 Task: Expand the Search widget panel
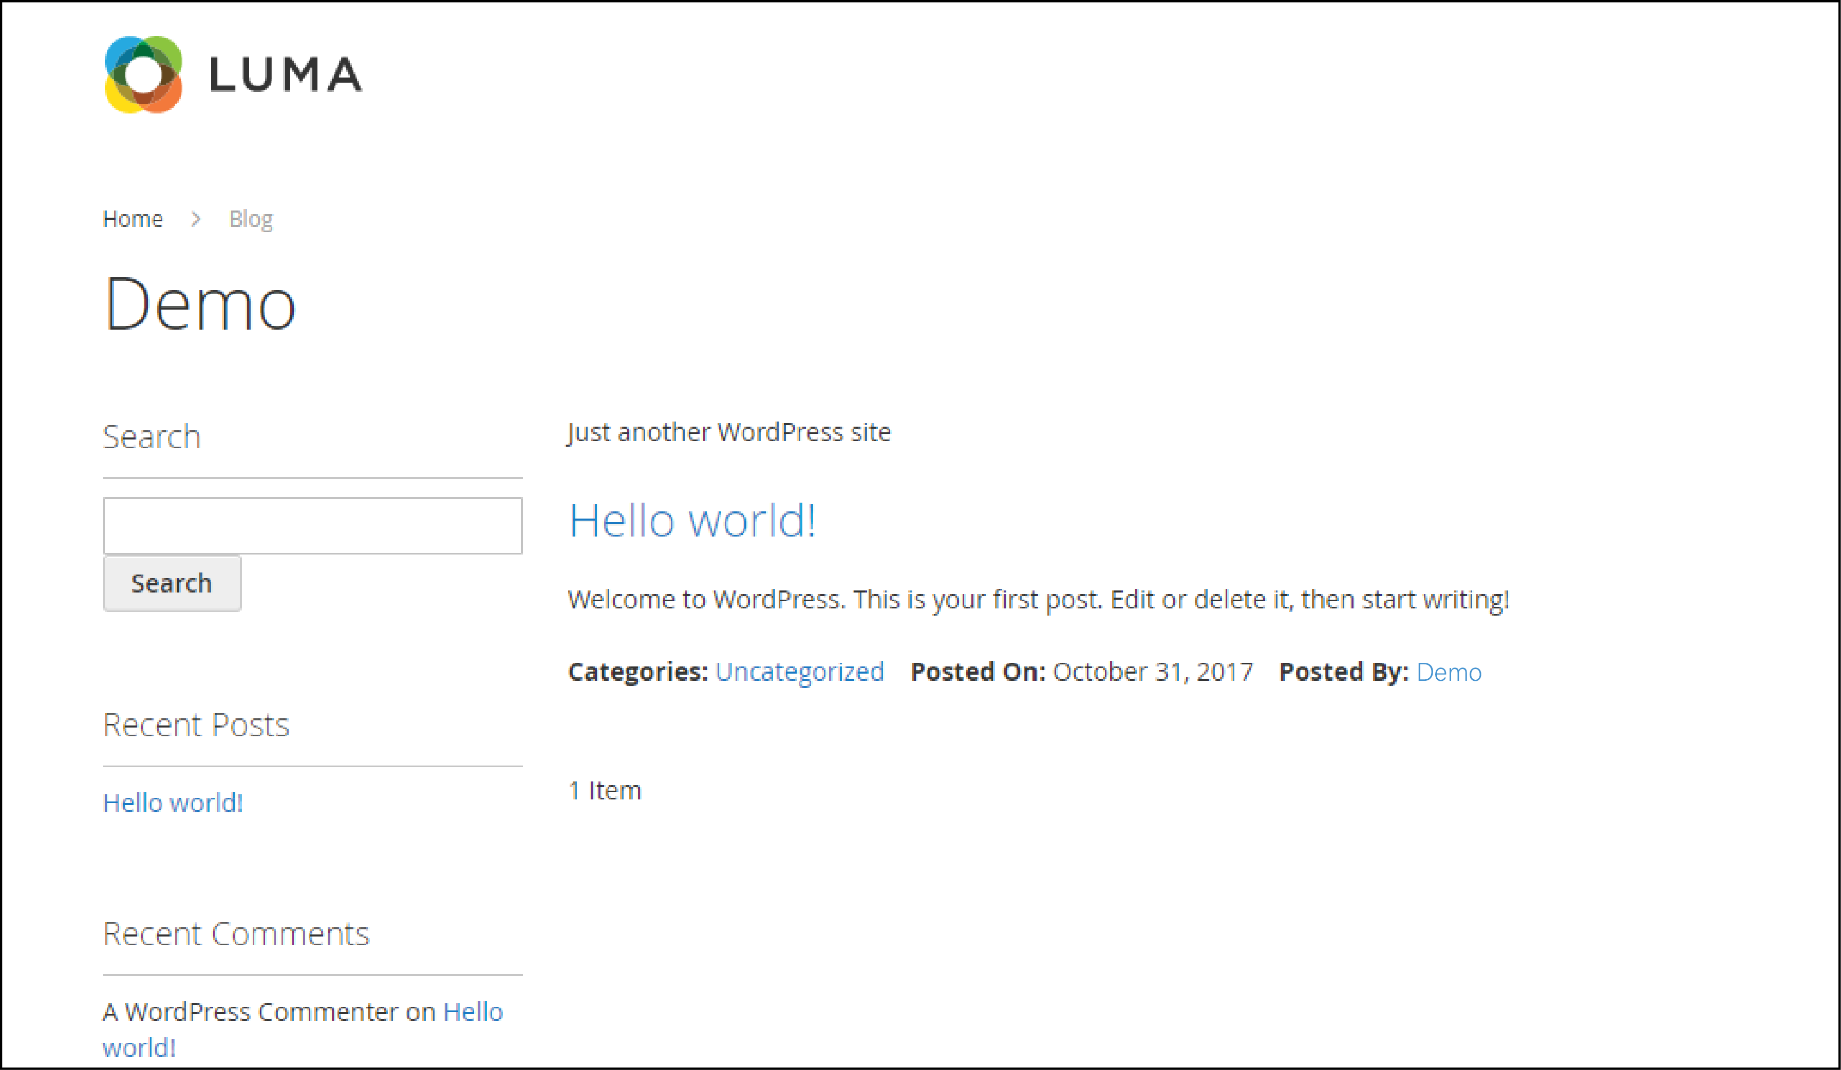click(152, 435)
